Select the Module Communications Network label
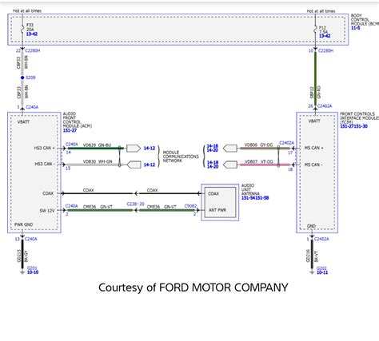The height and width of the screenshot is (341, 379). (x=181, y=157)
